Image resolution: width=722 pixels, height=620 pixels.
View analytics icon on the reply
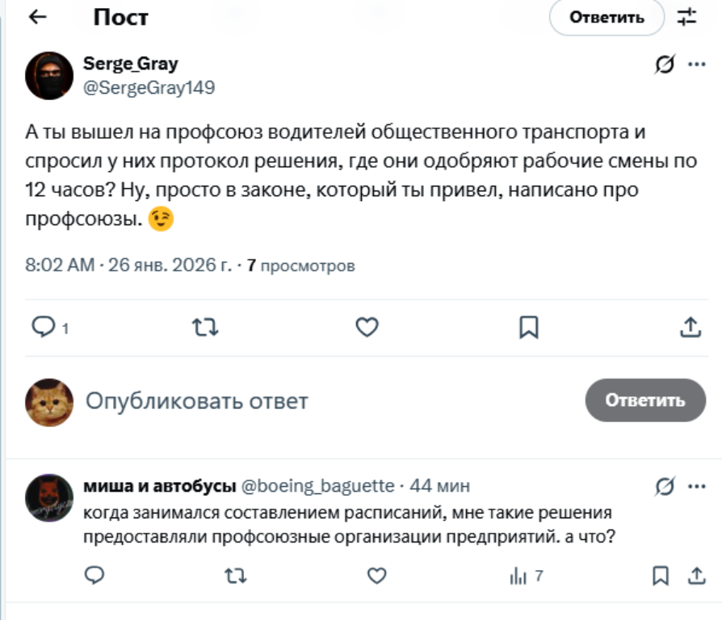point(518,576)
